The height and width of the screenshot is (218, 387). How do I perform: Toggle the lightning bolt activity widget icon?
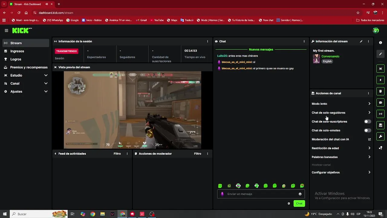coord(380,80)
